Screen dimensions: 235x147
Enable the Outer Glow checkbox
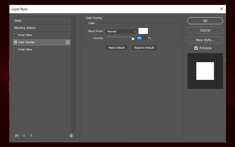pos(15,49)
